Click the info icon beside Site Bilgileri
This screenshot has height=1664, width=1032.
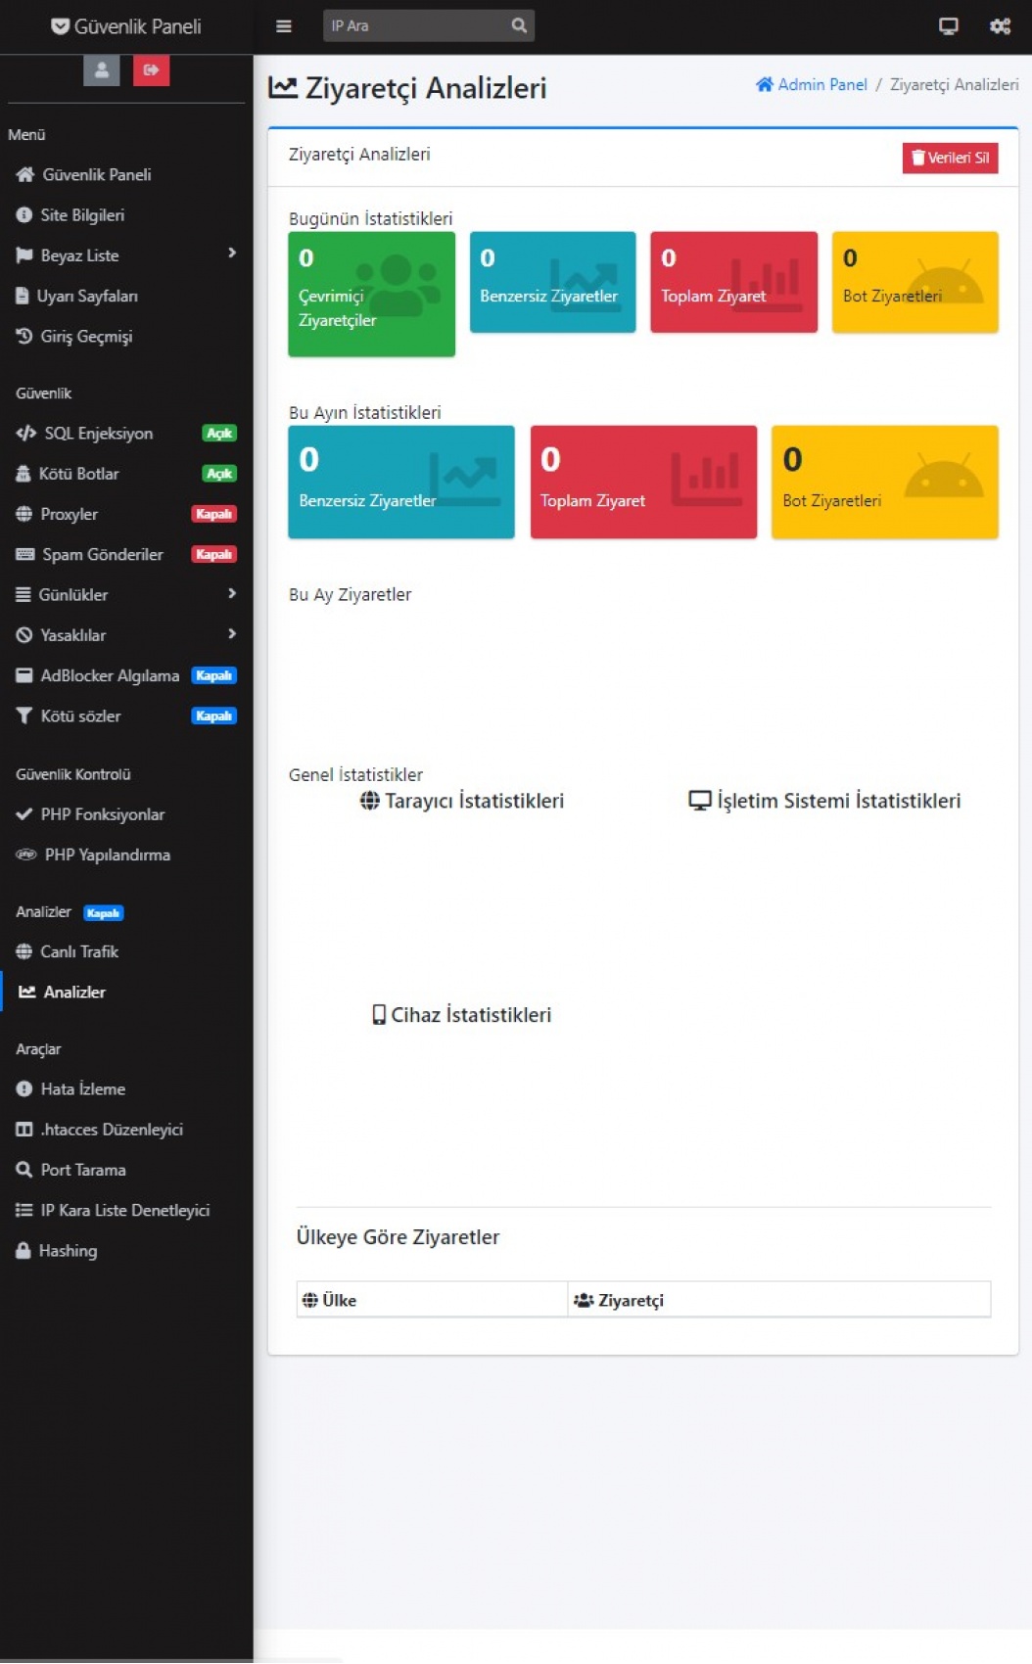tap(24, 214)
